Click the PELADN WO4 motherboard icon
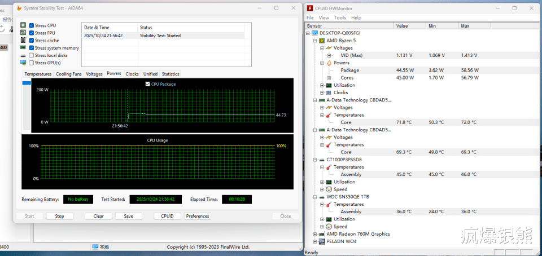 click(322, 241)
